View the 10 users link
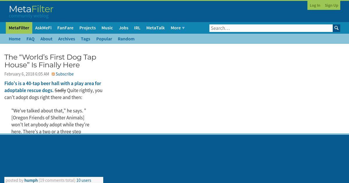This screenshot has width=349, height=183. point(84,180)
